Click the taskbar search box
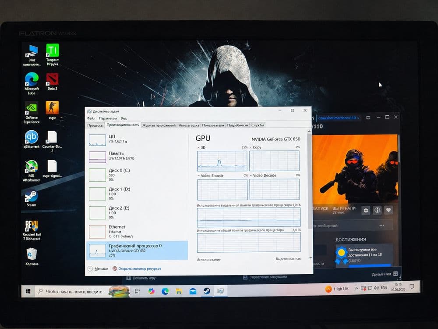This screenshot has height=329, width=438. tap(83, 292)
